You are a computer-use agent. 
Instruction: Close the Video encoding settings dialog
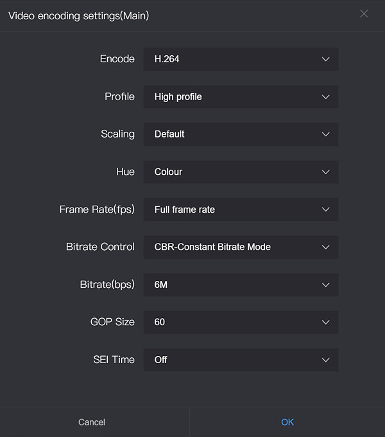click(x=364, y=14)
